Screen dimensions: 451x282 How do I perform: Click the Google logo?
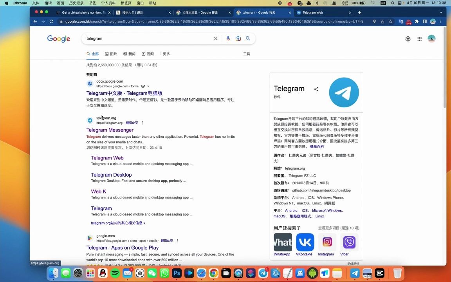click(59, 38)
